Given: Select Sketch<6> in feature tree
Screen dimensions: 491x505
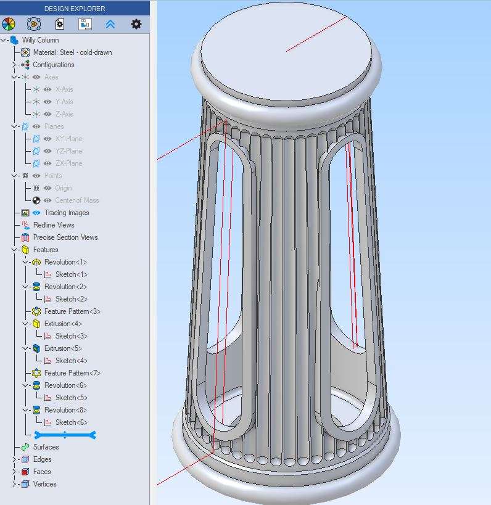Looking at the screenshot, I should coord(71,422).
